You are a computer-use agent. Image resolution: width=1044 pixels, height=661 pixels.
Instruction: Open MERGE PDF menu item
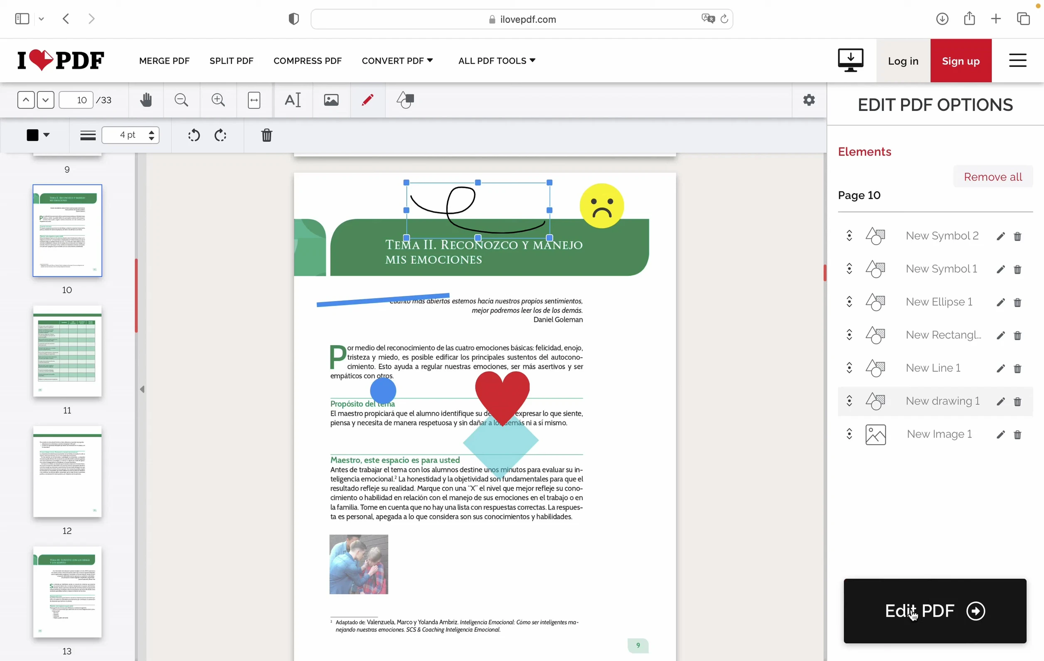pos(164,61)
